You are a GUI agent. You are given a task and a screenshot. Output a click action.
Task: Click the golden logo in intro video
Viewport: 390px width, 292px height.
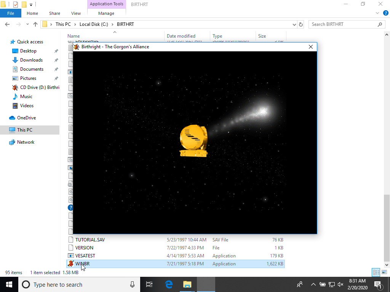[193, 141]
